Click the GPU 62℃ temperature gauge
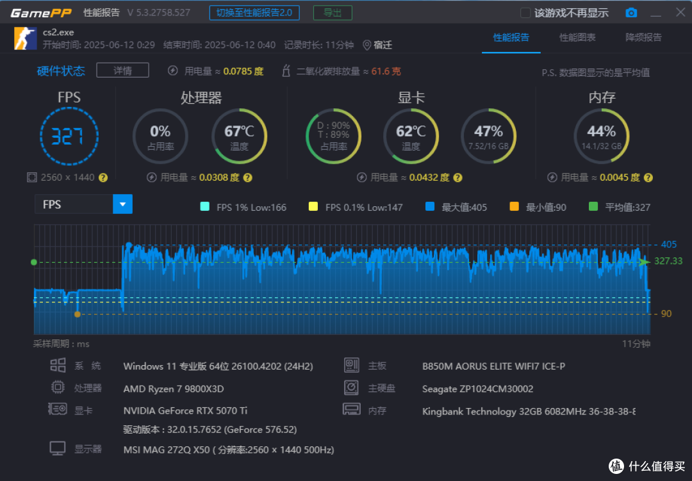 [x=411, y=136]
